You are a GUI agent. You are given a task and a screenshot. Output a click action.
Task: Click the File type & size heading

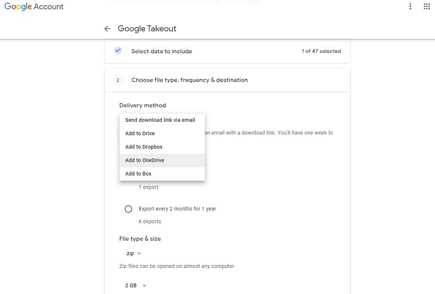[140, 239]
